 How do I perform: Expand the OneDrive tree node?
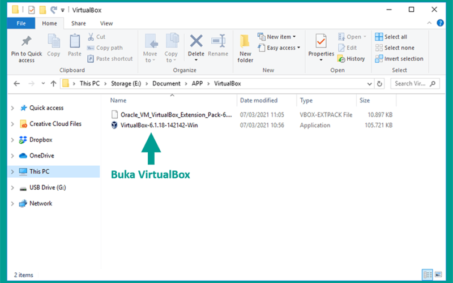pos(12,156)
